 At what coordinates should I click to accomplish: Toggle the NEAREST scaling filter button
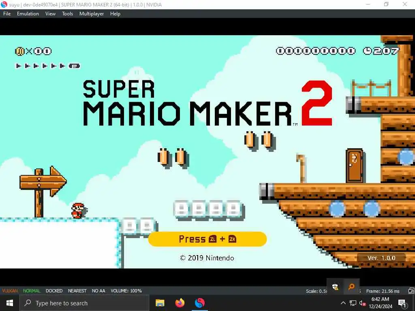coord(77,291)
